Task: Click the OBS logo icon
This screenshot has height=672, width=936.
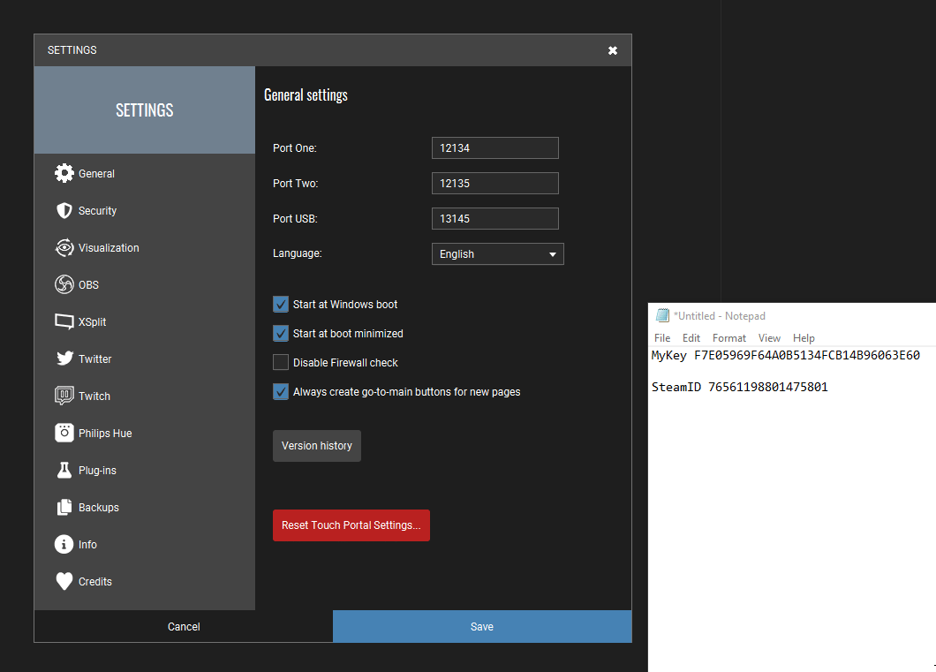Action: (x=64, y=284)
